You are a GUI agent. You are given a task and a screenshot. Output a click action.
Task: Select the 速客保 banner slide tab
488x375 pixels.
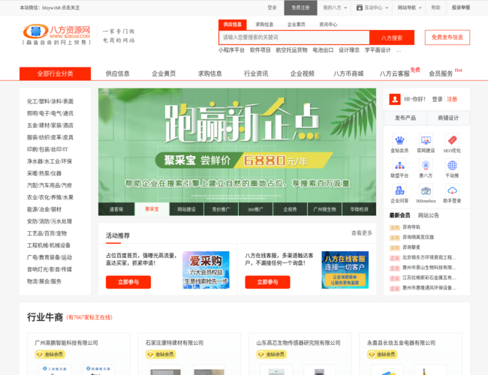[x=116, y=209]
